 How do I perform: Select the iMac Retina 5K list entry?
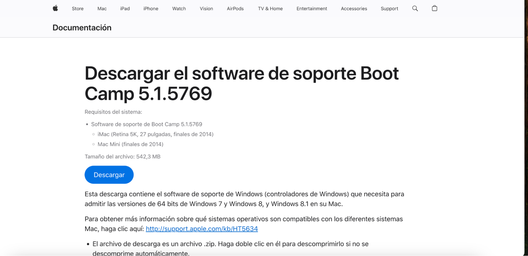click(155, 134)
